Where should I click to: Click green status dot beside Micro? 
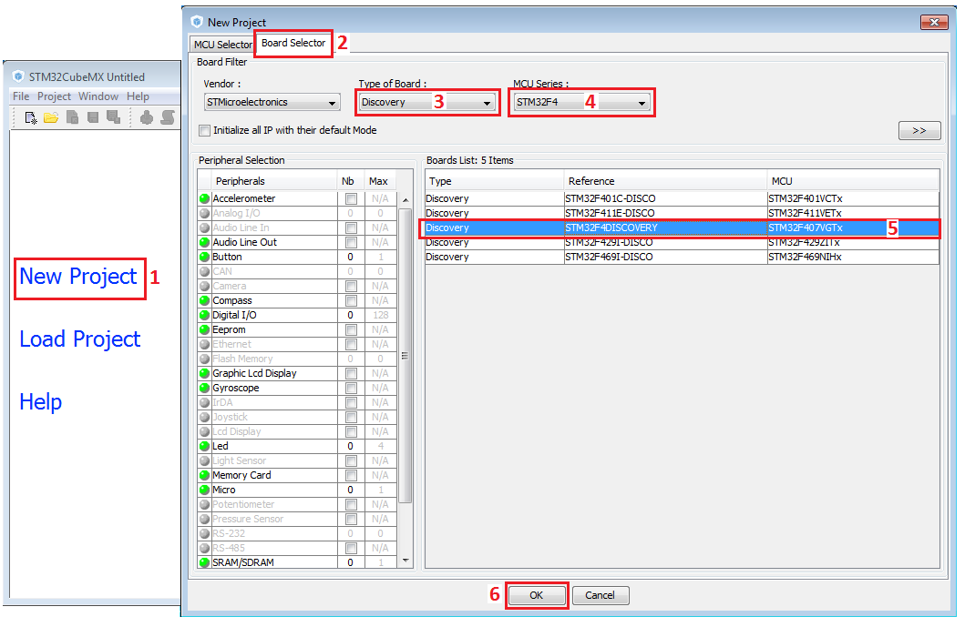pyautogui.click(x=204, y=490)
